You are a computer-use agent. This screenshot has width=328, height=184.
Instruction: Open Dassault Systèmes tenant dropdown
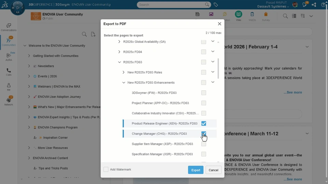point(273,6)
